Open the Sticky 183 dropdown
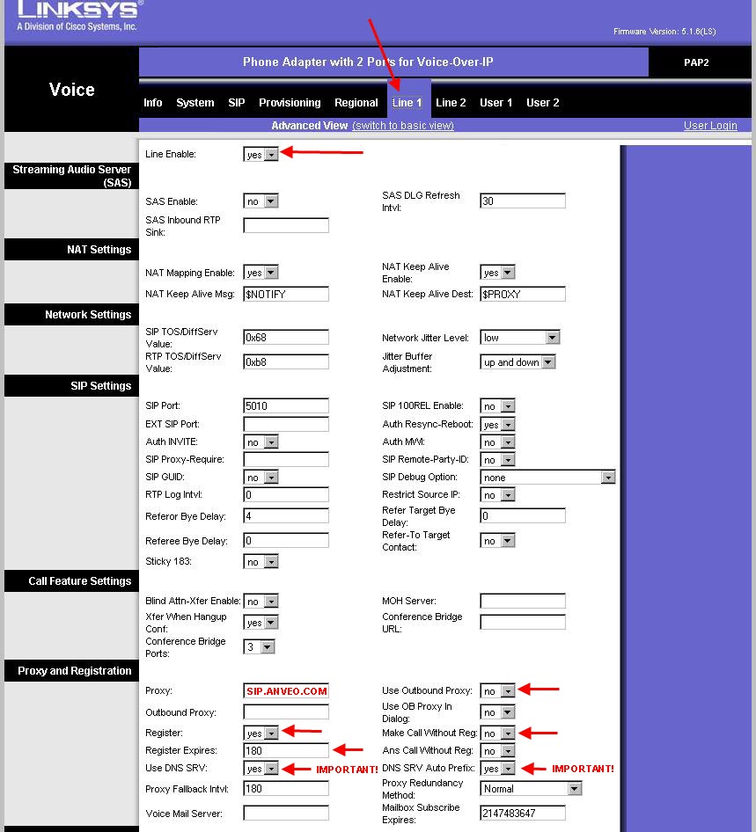Screen dimensions: 756x832 [x=261, y=562]
